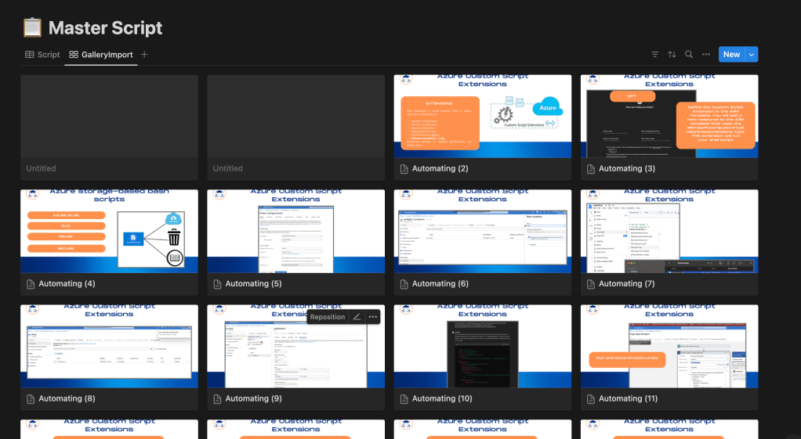Open the Automating (11) card thumbnail
Screen dimensions: 801x439
(x=669, y=346)
